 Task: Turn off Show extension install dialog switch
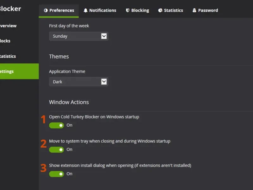point(57,174)
